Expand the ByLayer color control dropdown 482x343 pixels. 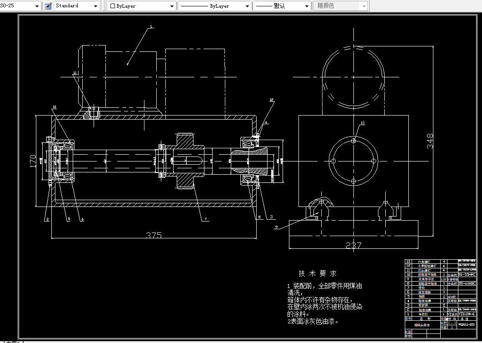(x=142, y=6)
